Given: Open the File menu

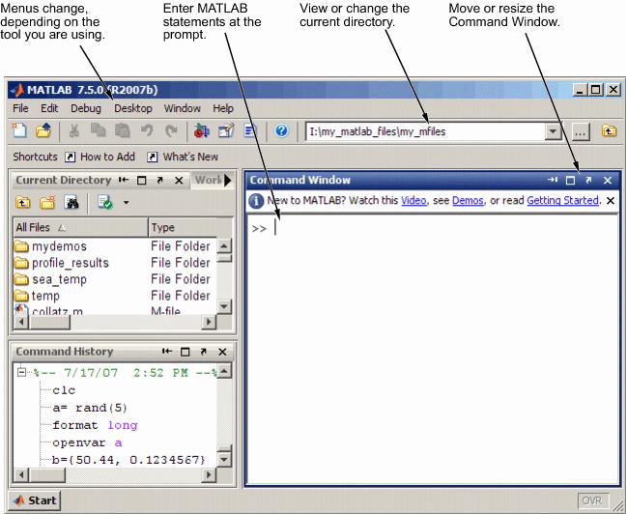Looking at the screenshot, I should pos(20,108).
